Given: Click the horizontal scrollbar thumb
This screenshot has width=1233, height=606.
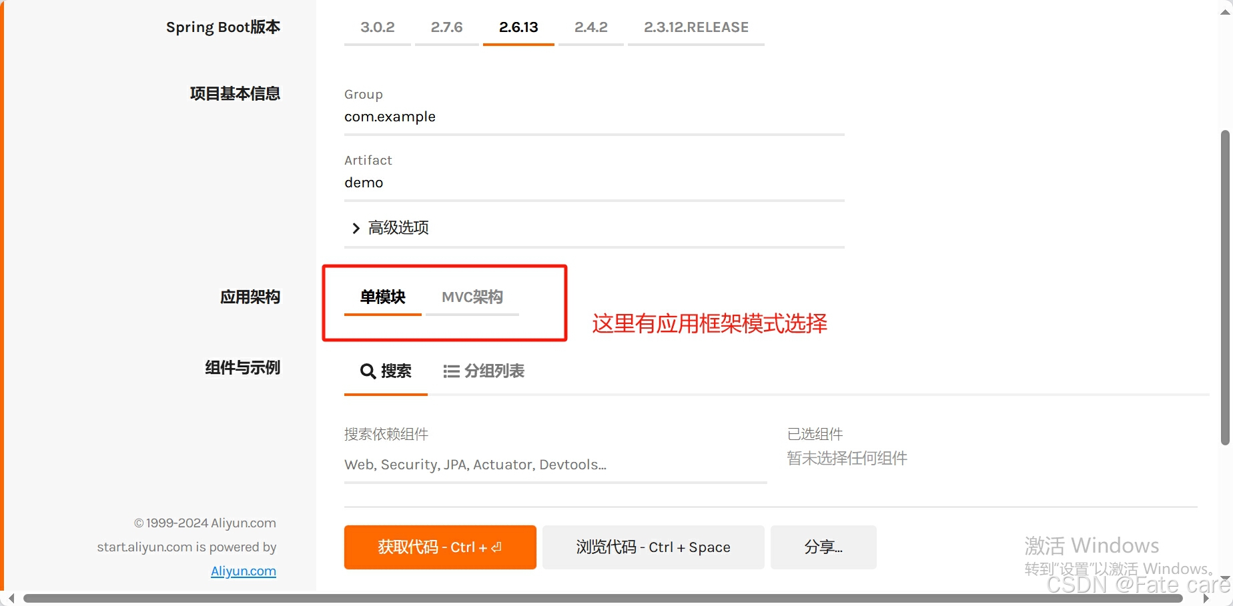Looking at the screenshot, I should 603,599.
